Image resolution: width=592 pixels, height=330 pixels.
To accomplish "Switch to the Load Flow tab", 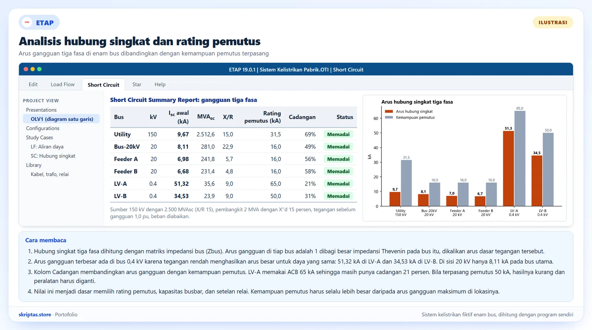I will pos(63,84).
